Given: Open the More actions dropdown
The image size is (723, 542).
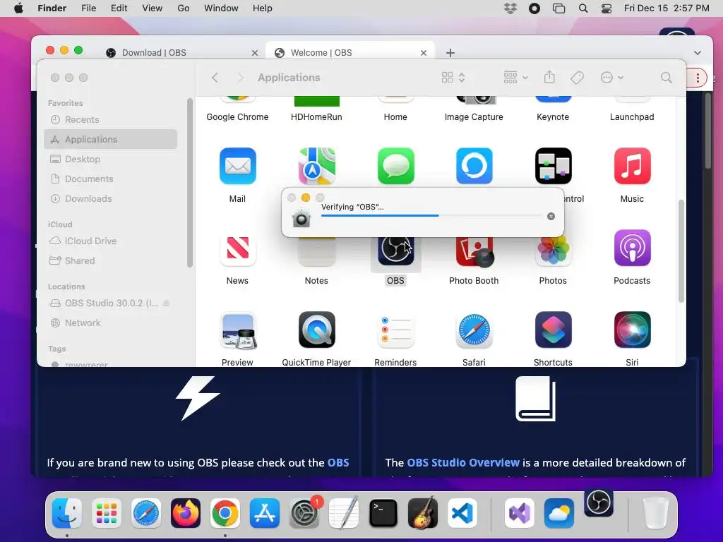Looking at the screenshot, I should point(612,78).
